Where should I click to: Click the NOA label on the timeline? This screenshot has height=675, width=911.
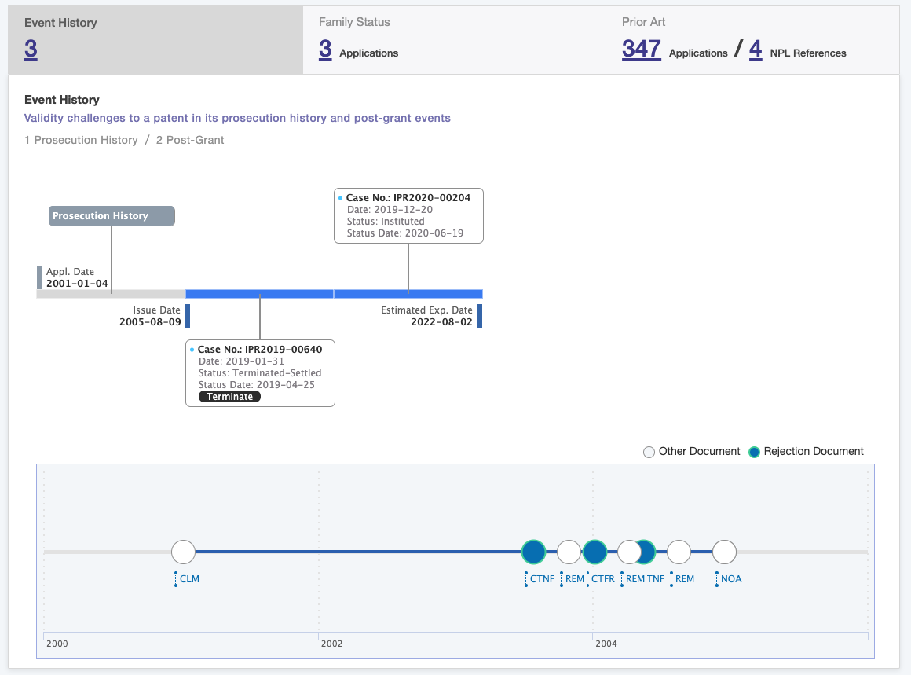tap(731, 579)
